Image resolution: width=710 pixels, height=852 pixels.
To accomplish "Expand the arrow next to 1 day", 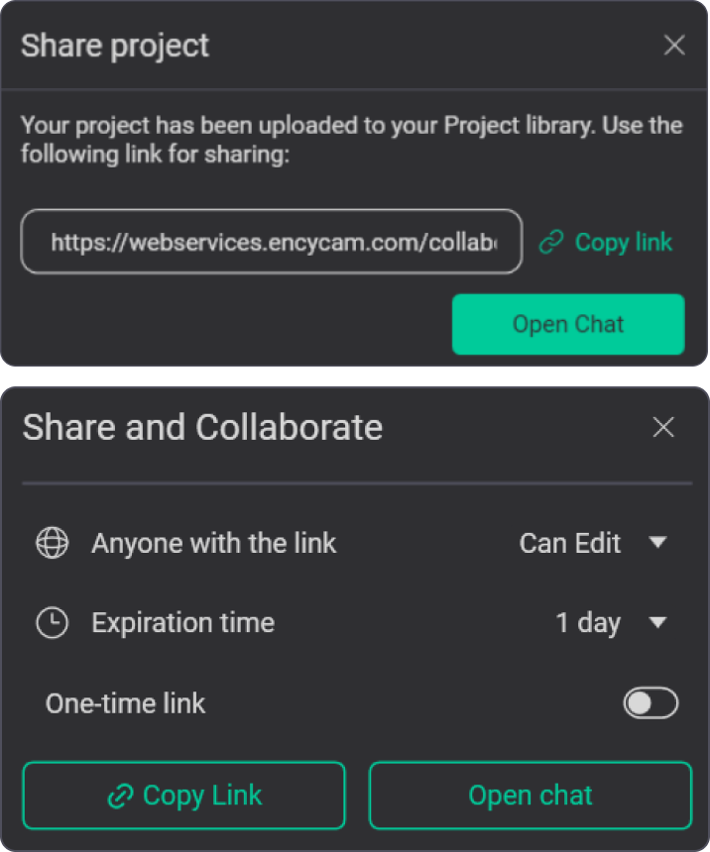I will 657,622.
